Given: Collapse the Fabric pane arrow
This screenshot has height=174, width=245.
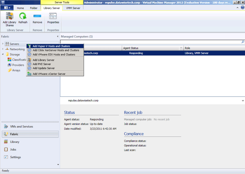Looking at the screenshot, I should click(58, 36).
